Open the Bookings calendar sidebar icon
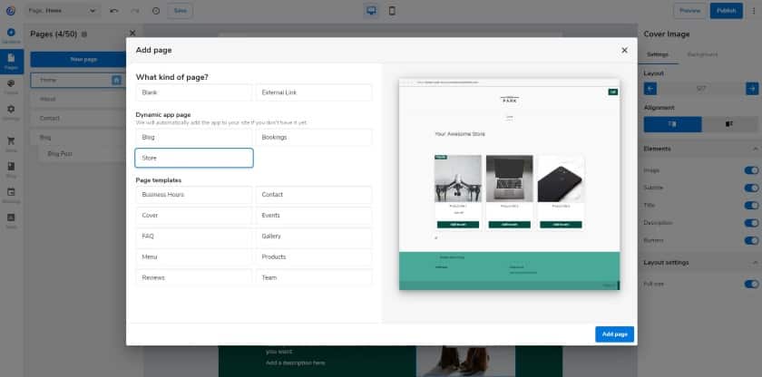 tap(11, 195)
